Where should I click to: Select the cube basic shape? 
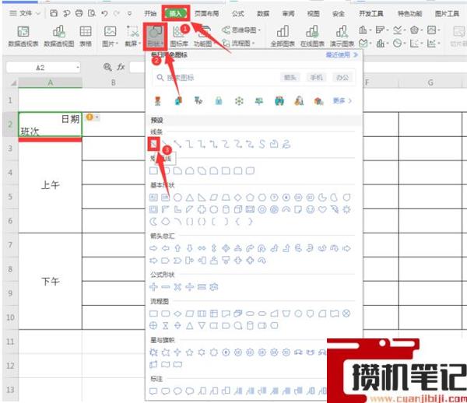pos(238,209)
